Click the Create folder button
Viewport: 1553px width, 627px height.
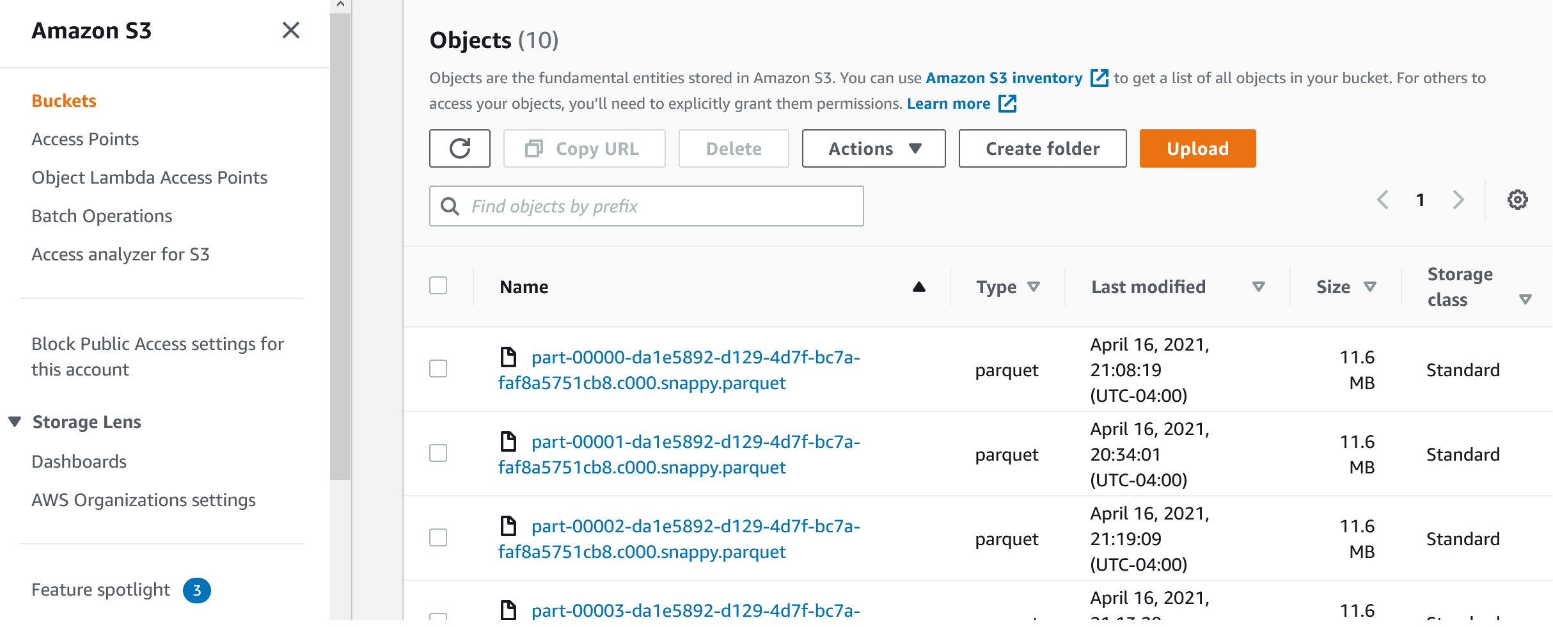[x=1042, y=148]
